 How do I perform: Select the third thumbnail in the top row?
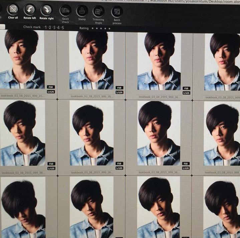[x=159, y=61]
